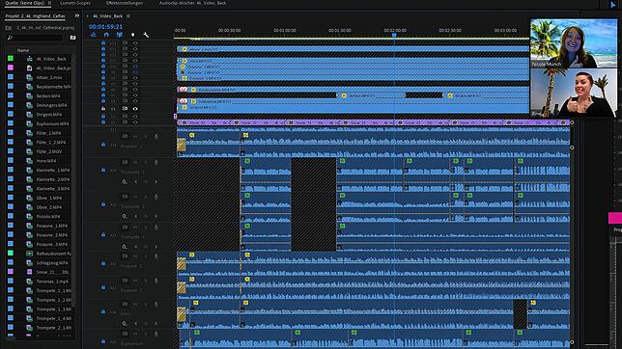Image resolution: width=622 pixels, height=349 pixels.
Task: Toggle lock on the Trompete 2 track
Action: [x=103, y=204]
